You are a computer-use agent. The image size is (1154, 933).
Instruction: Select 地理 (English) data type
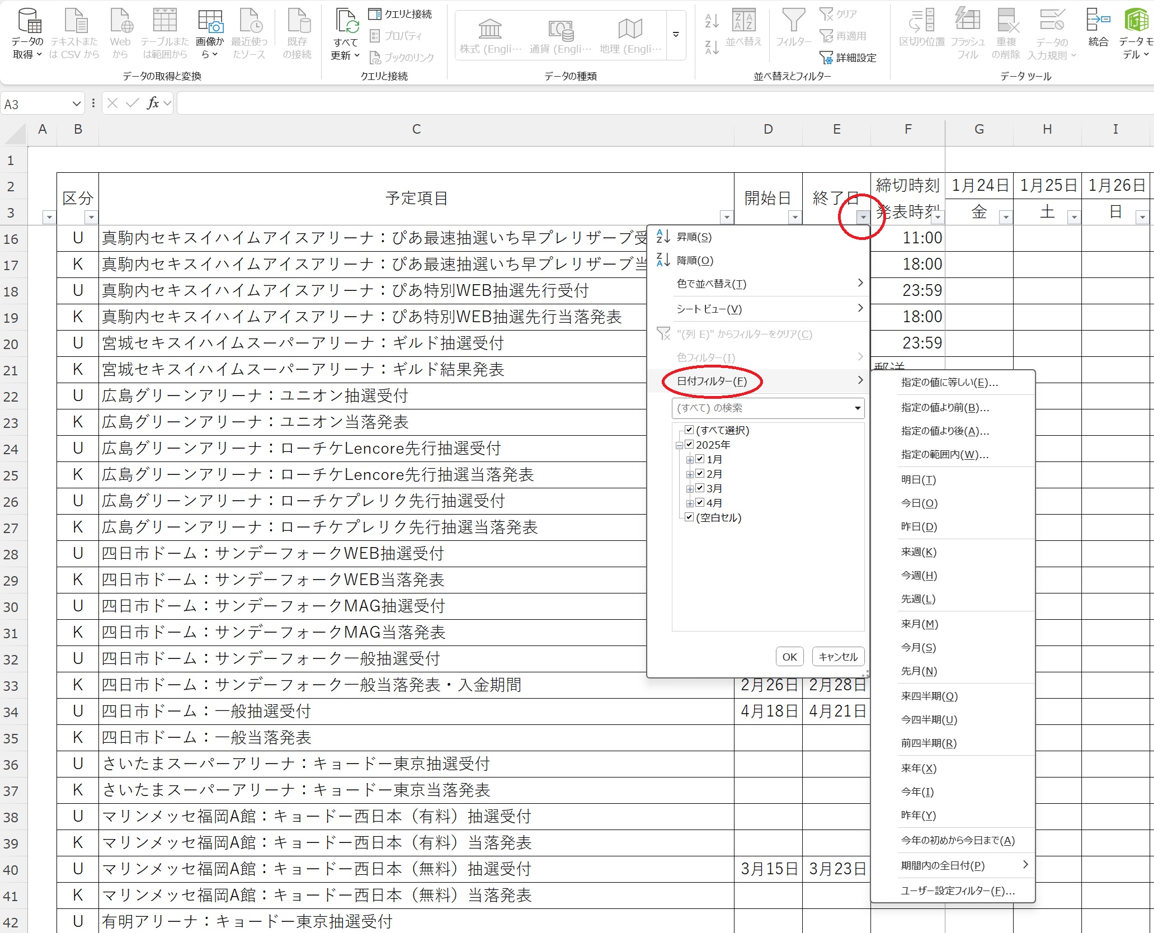pyautogui.click(x=630, y=36)
